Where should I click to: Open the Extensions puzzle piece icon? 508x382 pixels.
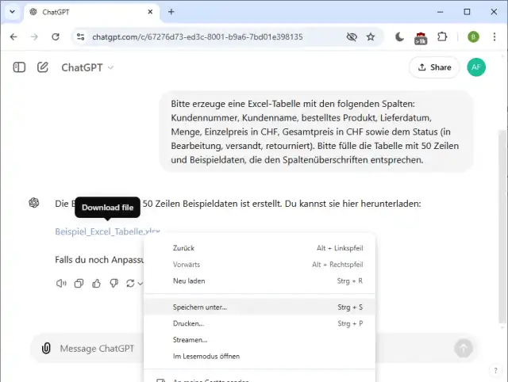[x=442, y=37]
